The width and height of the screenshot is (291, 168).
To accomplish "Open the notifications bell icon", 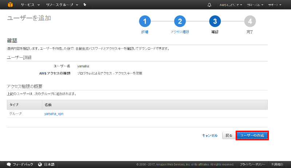I will [x=210, y=5].
